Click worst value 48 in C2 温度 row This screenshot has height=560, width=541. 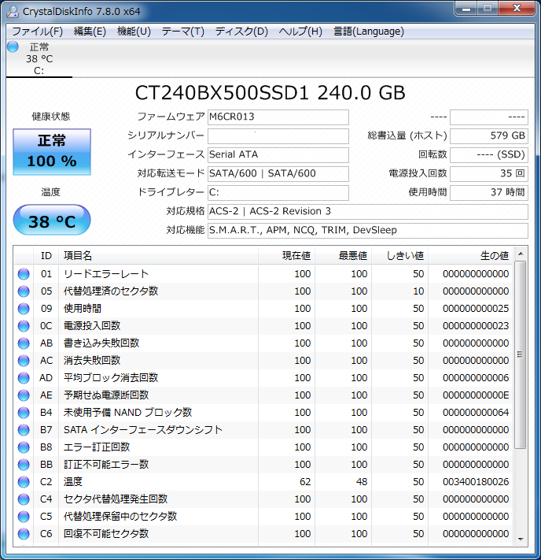pyautogui.click(x=362, y=482)
